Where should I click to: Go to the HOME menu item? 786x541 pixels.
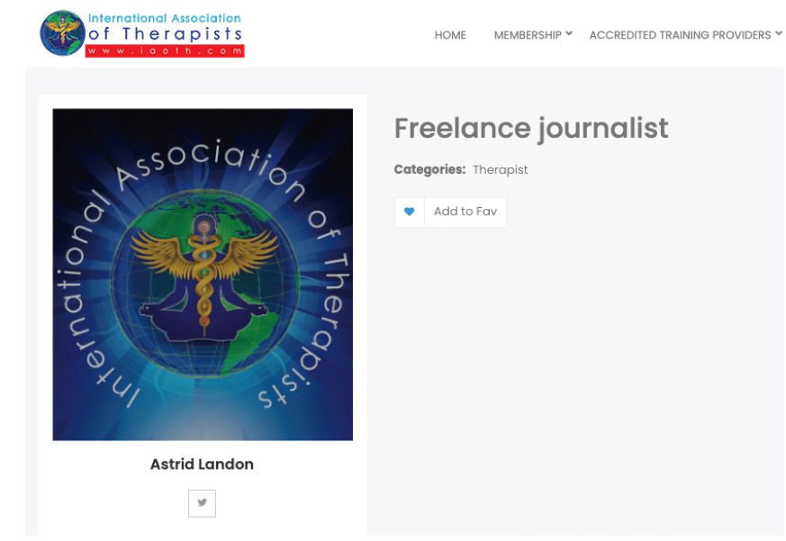450,35
